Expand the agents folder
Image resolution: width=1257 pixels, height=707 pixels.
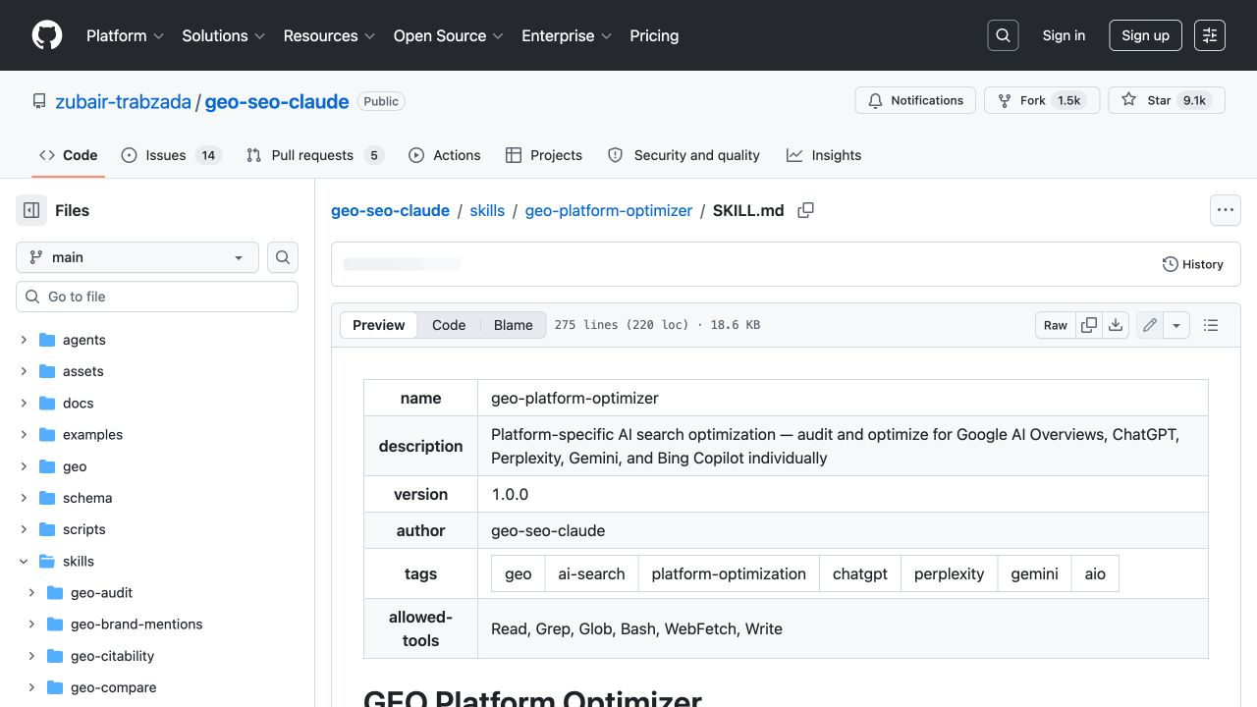tap(24, 340)
